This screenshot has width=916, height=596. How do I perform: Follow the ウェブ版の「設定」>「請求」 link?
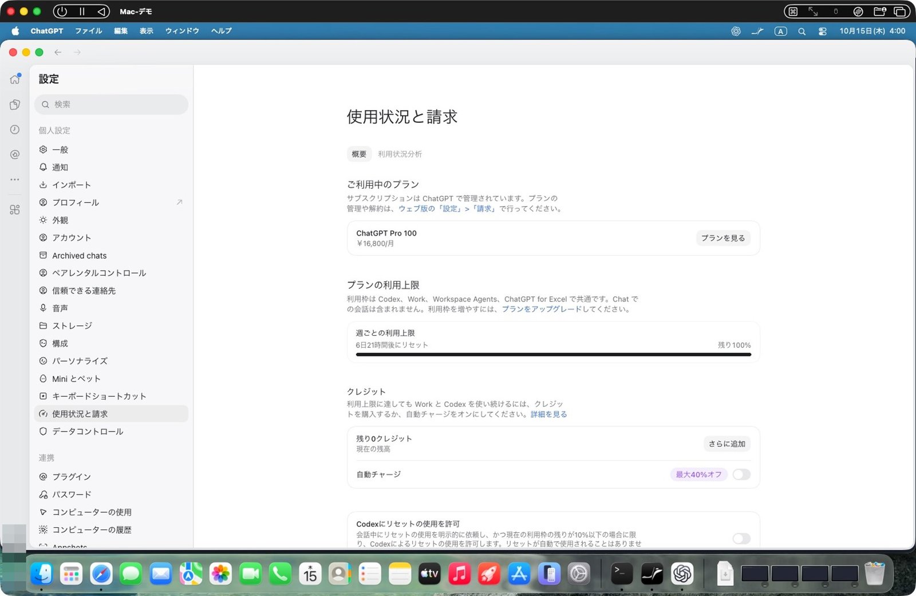[x=447, y=209]
